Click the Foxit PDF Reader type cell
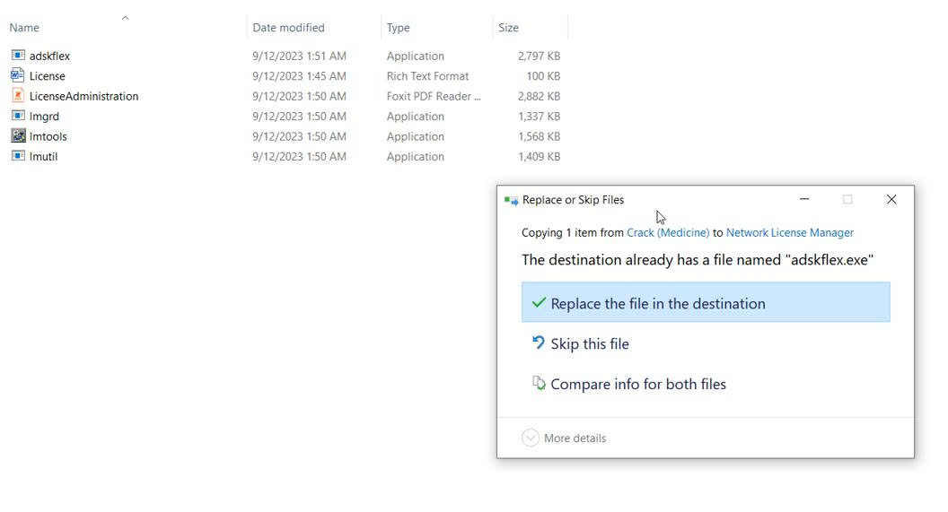948x512 pixels. click(x=434, y=96)
